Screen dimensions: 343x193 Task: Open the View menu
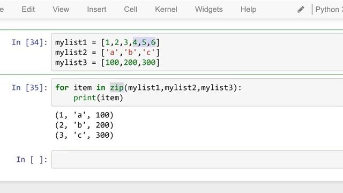61,10
